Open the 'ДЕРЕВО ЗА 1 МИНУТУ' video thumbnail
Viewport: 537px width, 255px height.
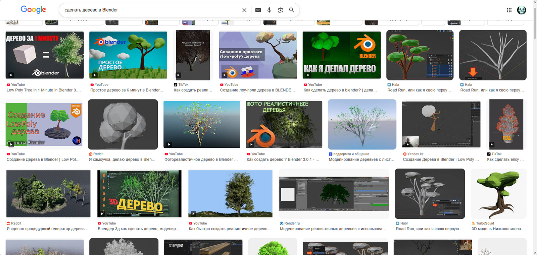pyautogui.click(x=45, y=55)
